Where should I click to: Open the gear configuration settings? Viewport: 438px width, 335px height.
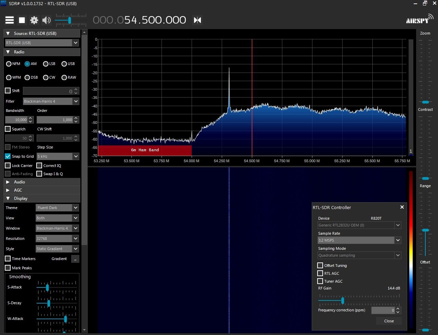(x=34, y=20)
